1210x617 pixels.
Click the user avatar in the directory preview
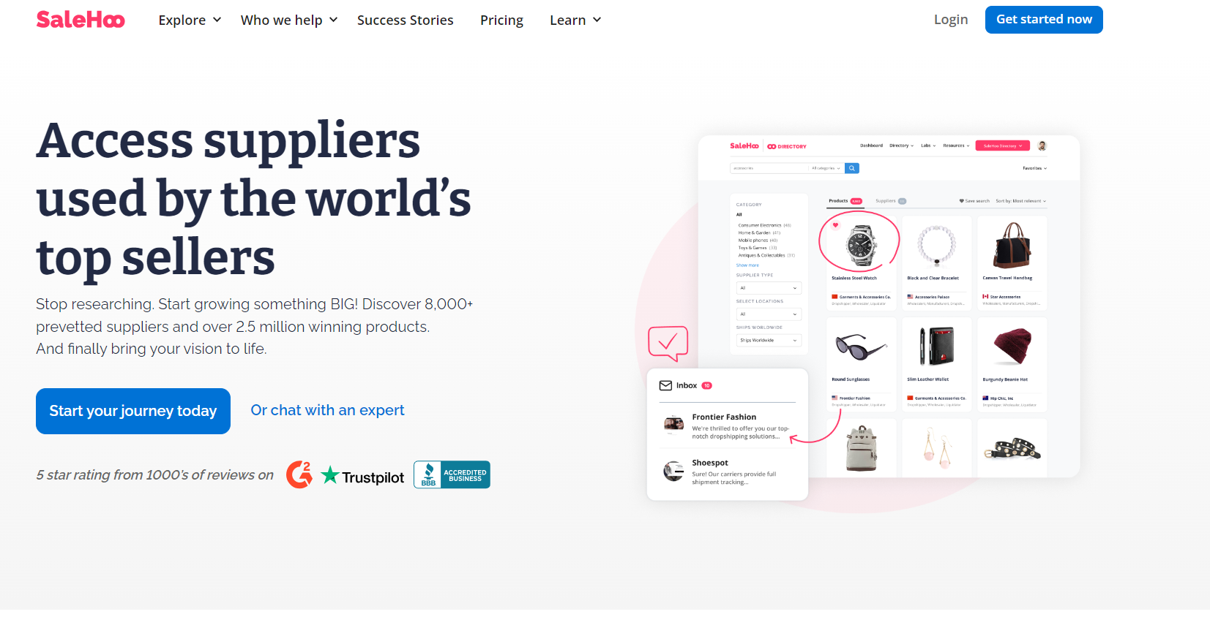[1042, 145]
